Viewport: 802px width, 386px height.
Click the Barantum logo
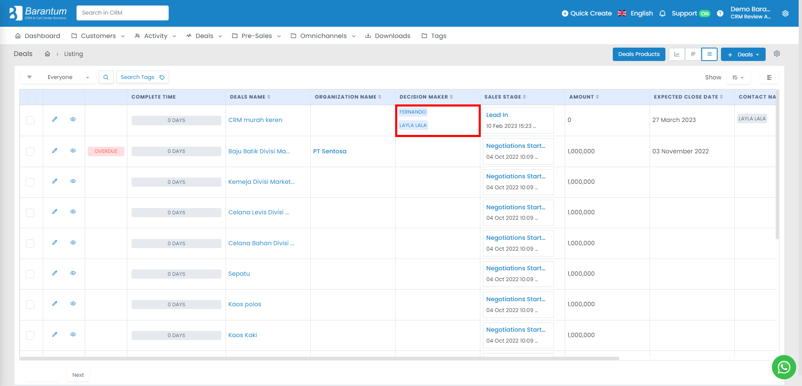point(38,13)
